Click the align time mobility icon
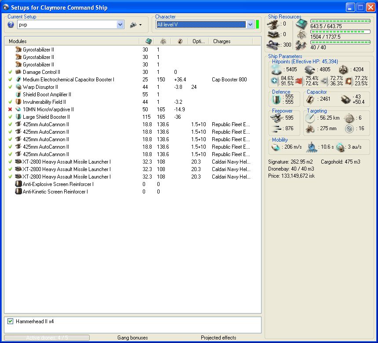This screenshot has width=378, height=343. 312,147
